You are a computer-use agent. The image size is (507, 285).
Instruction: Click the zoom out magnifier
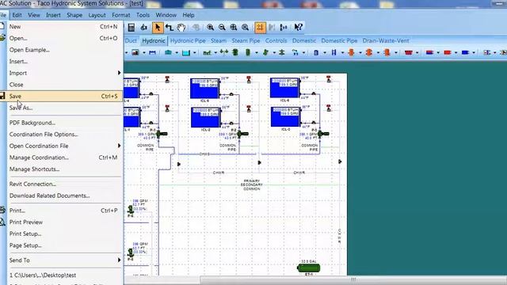click(222, 28)
